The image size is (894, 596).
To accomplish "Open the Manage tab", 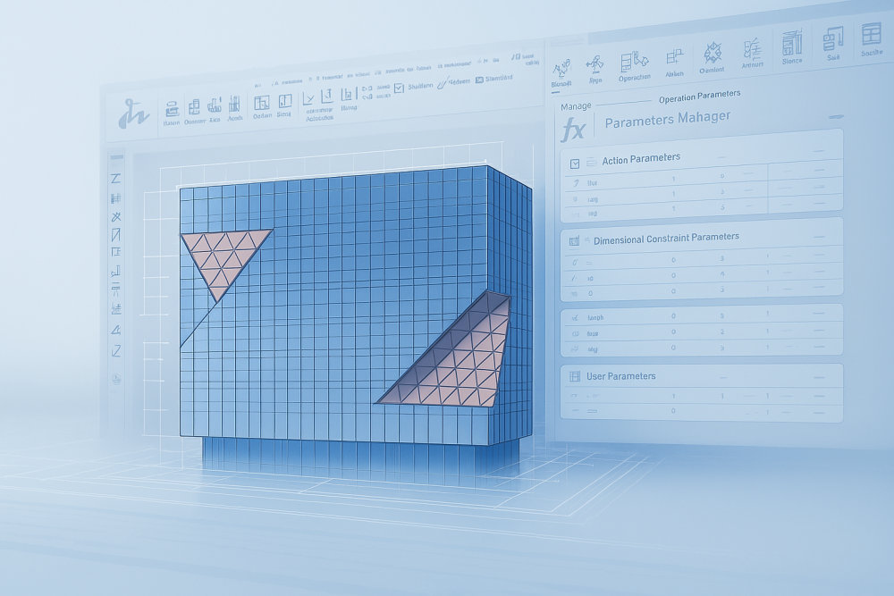I will (x=575, y=106).
